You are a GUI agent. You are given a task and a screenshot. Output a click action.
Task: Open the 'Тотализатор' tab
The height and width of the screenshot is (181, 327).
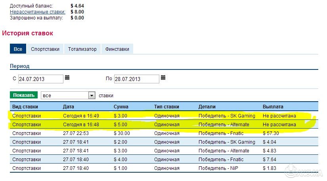pos(82,49)
